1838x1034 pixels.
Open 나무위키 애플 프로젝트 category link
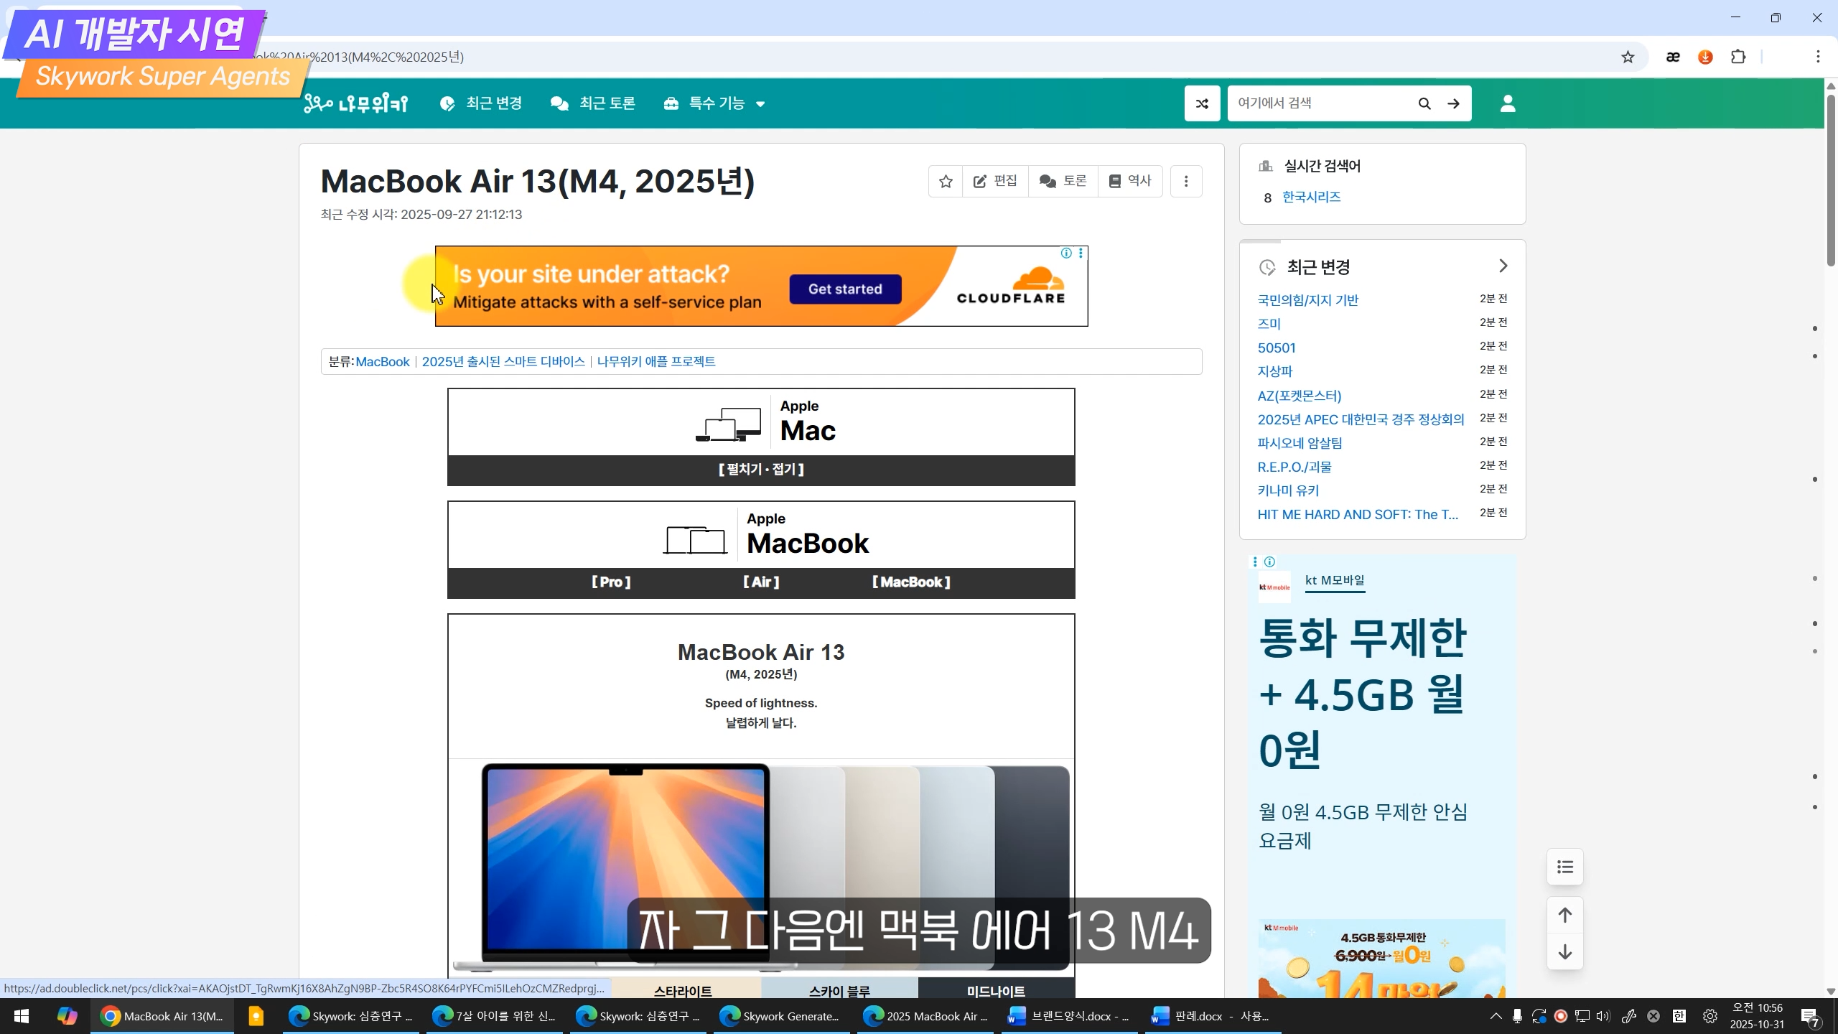(656, 362)
